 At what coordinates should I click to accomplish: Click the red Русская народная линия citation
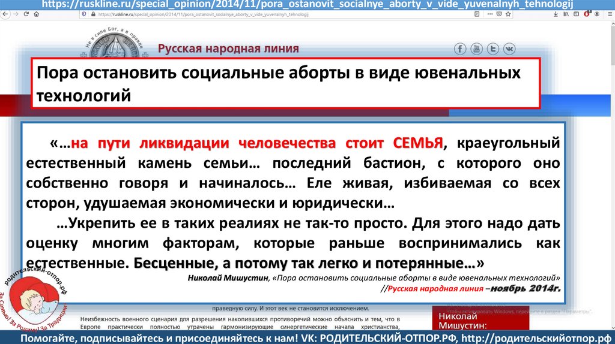[x=435, y=289]
